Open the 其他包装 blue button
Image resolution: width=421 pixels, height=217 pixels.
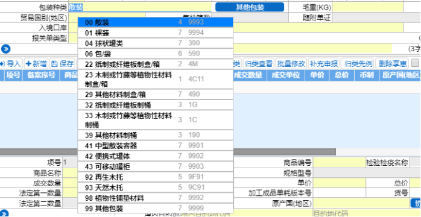pos(250,7)
